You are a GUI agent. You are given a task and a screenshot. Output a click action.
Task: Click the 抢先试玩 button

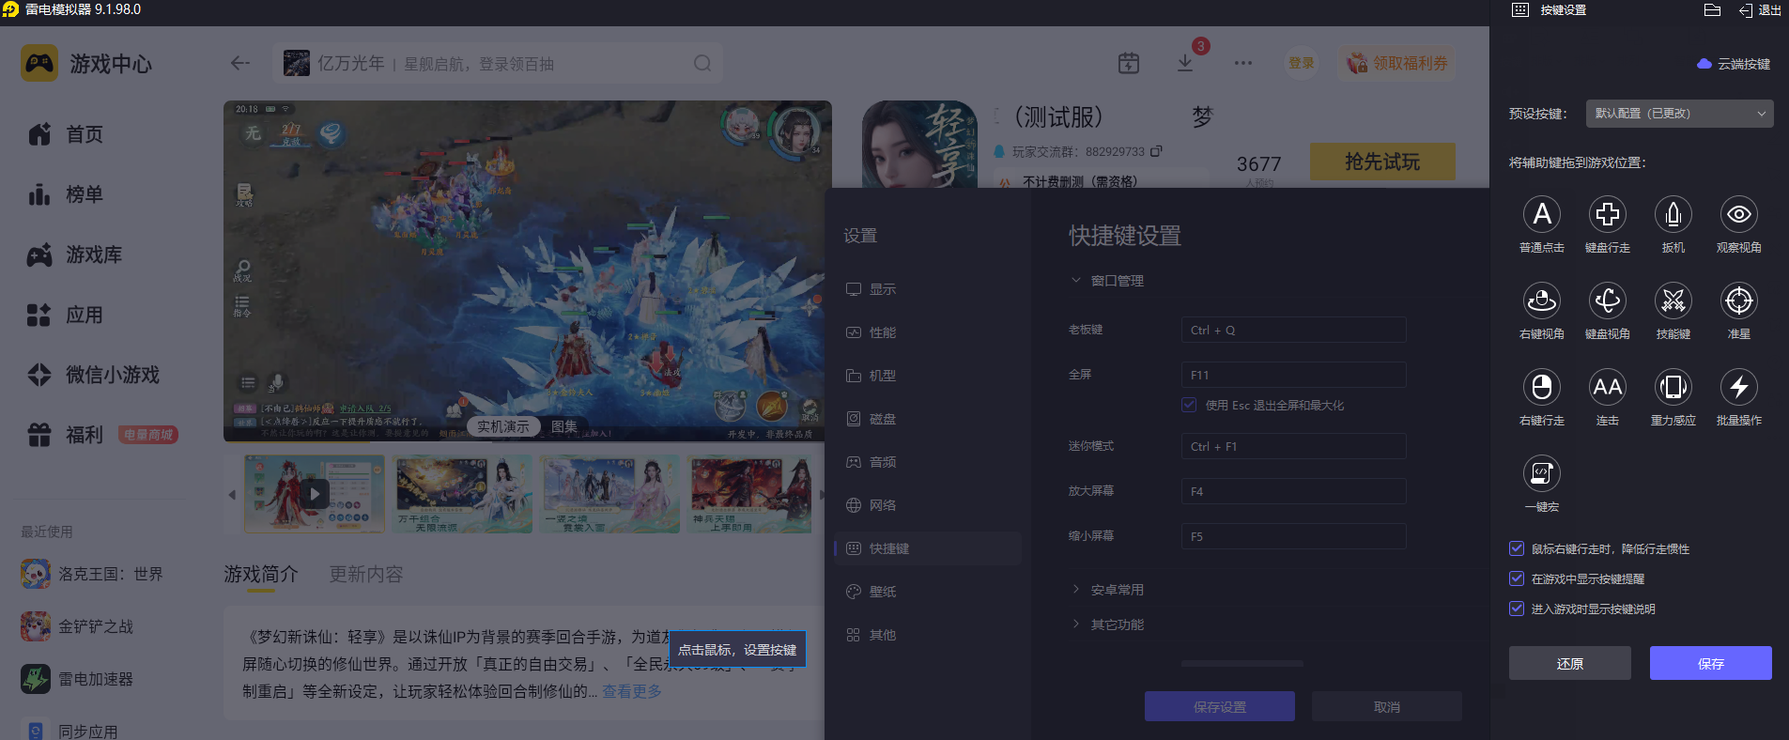tap(1382, 162)
